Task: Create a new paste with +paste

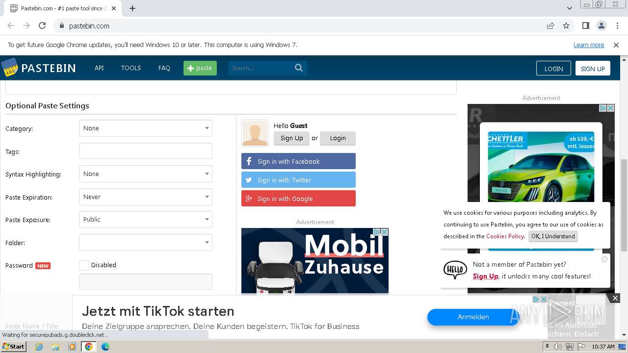Action: [200, 68]
